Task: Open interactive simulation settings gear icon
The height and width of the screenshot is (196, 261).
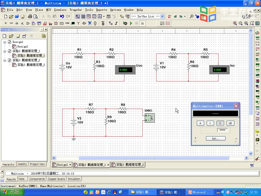Action: point(125,23)
